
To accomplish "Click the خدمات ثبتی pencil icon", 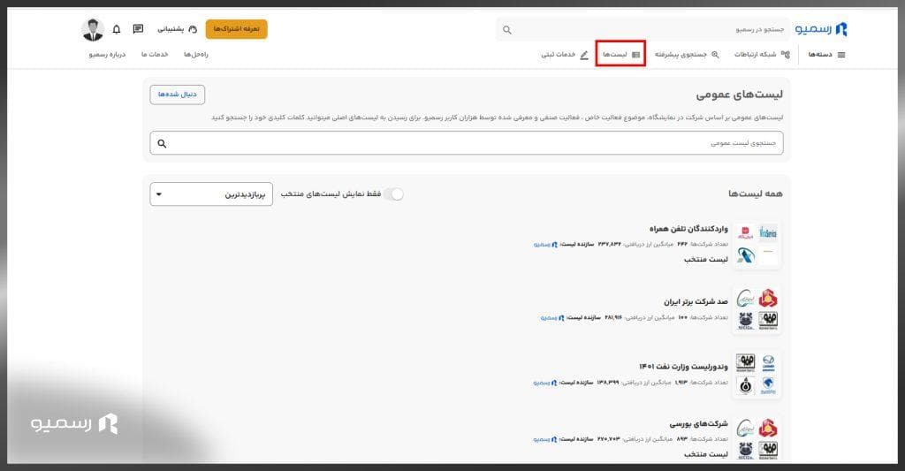I will [583, 54].
